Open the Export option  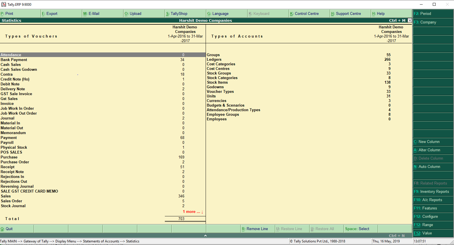click(61, 13)
